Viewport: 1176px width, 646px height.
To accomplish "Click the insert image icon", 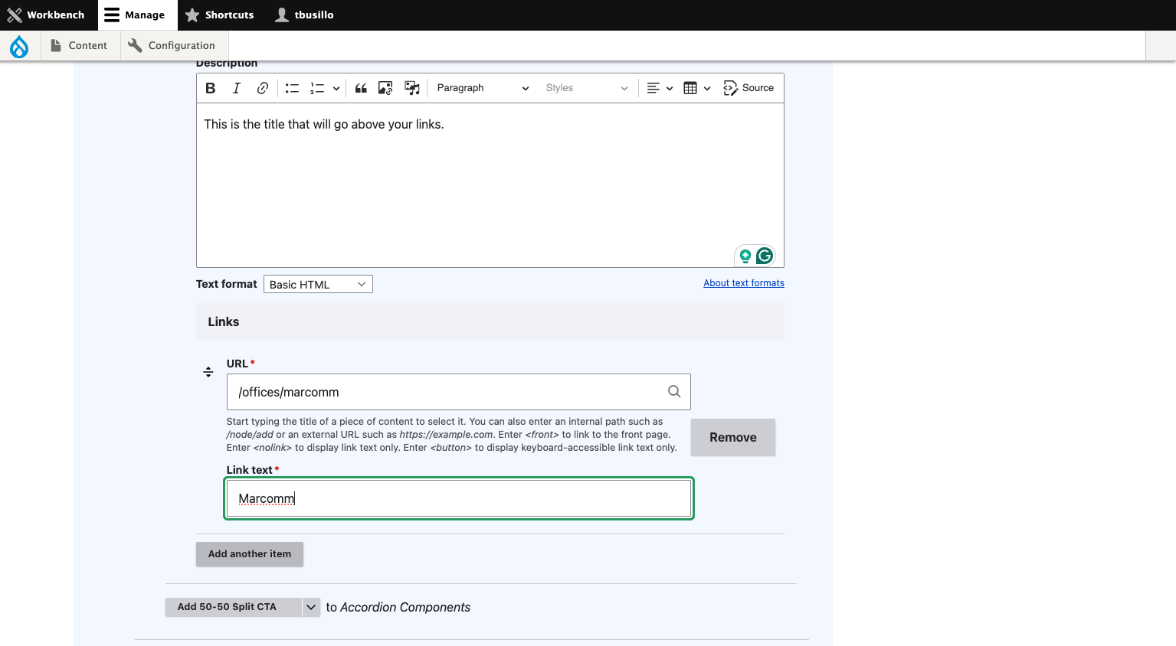I will pos(385,88).
